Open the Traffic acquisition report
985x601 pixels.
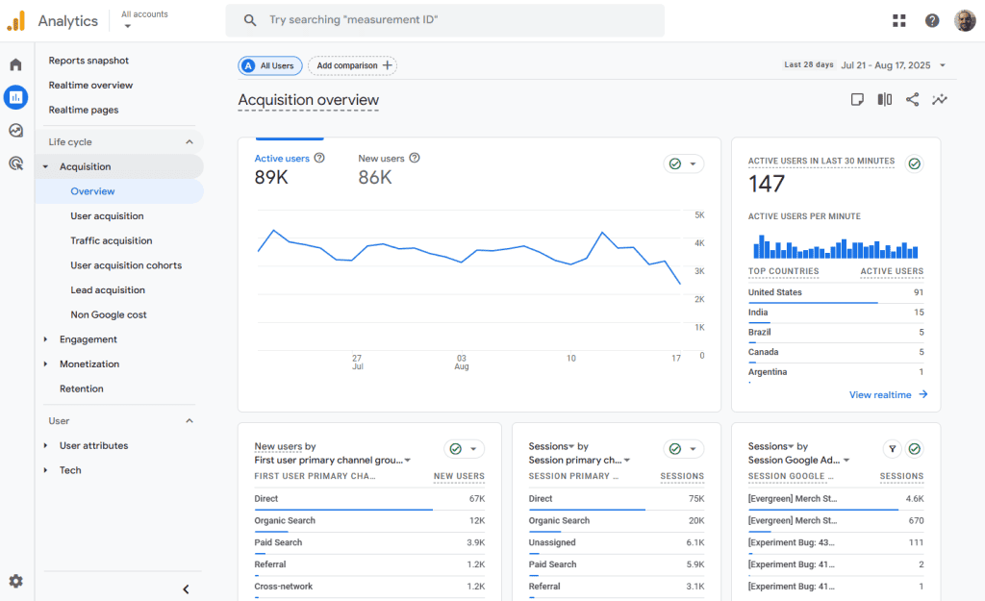(x=111, y=240)
